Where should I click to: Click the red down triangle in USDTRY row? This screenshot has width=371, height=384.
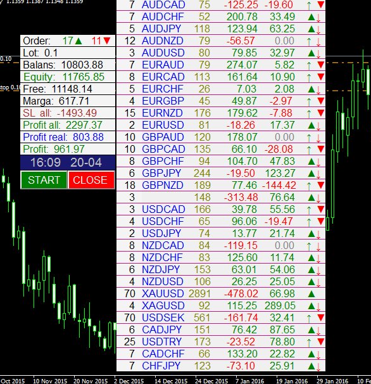point(321,342)
